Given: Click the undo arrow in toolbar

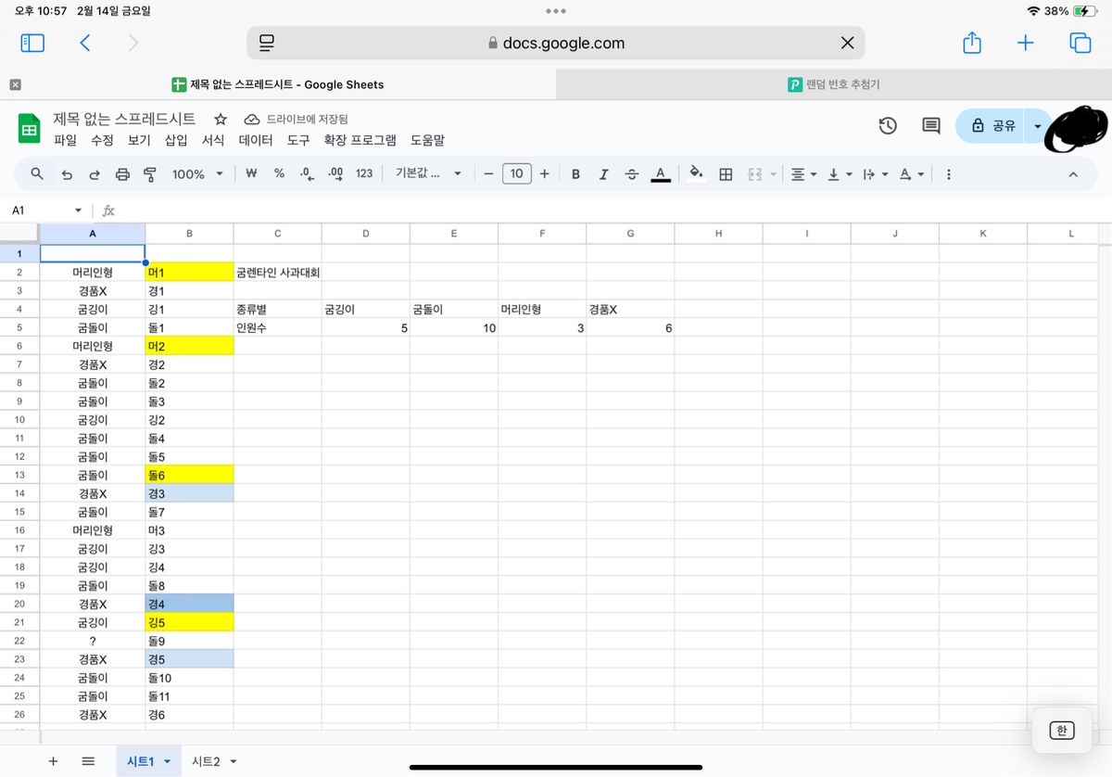Looking at the screenshot, I should tap(67, 174).
